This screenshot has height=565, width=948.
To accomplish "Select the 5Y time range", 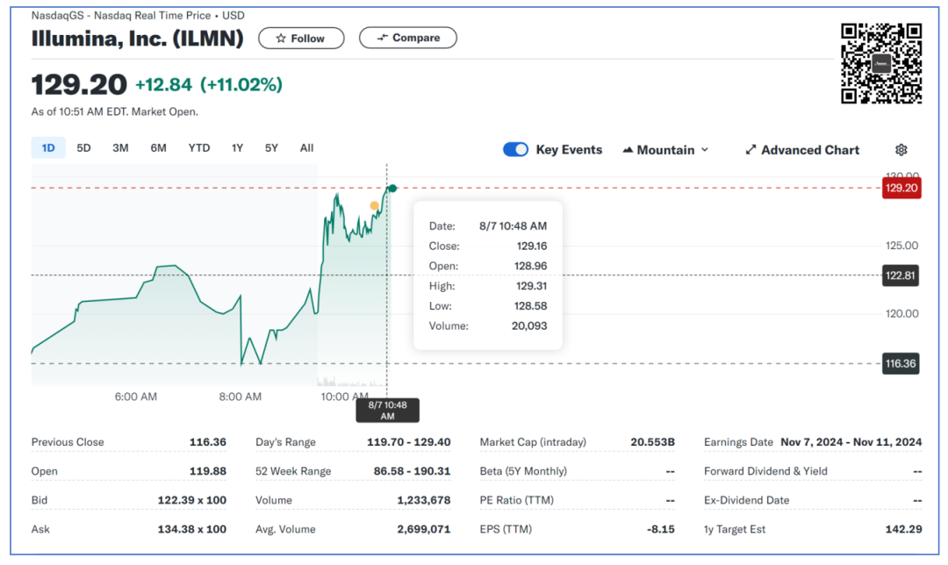I will pos(271,148).
